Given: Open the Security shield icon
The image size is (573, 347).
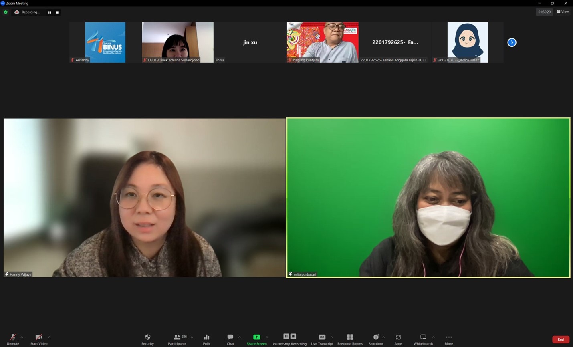Looking at the screenshot, I should pyautogui.click(x=147, y=337).
